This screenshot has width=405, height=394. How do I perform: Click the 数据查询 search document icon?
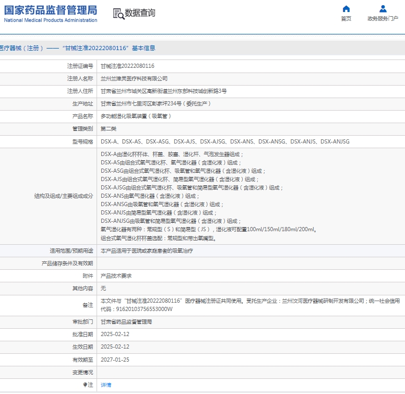[x=118, y=14]
